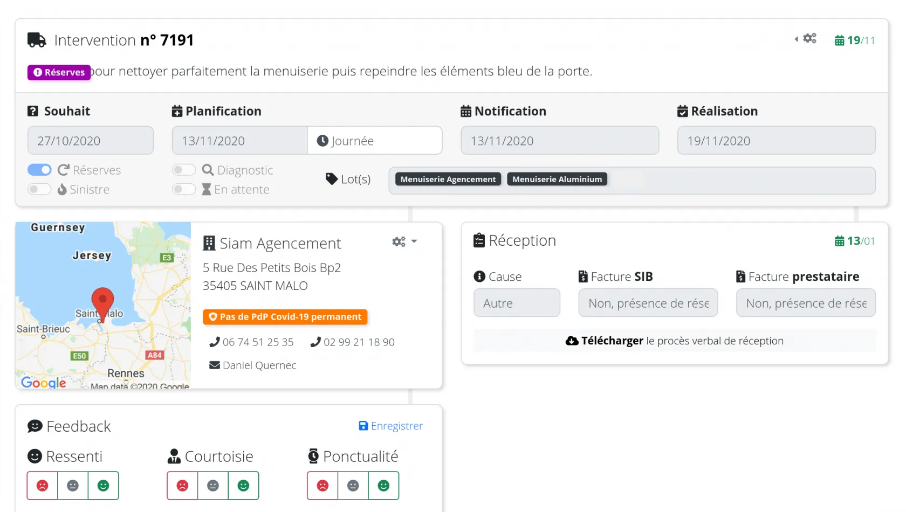Click the Souhait date field 27/10/2020
906x512 pixels.
pyautogui.click(x=90, y=141)
